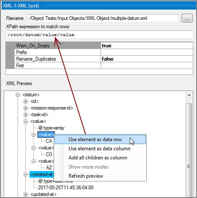Image resolution: width=197 pixels, height=198 pixels.
Task: Click the disabled 'Show more nodes' entry
Action: click(x=100, y=167)
